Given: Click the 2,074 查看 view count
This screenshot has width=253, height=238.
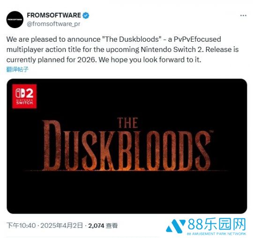Looking at the screenshot, I should [103, 225].
